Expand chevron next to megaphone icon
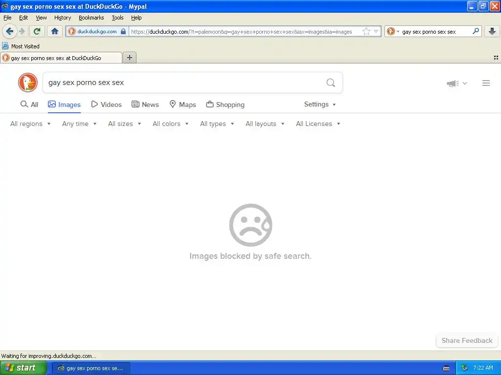 tap(465, 83)
